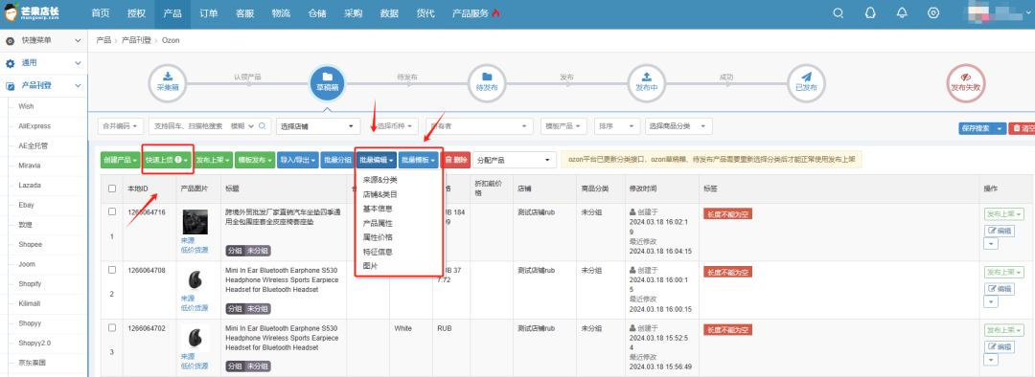Click the 批量分组 button
The image size is (1035, 377).
337,160
